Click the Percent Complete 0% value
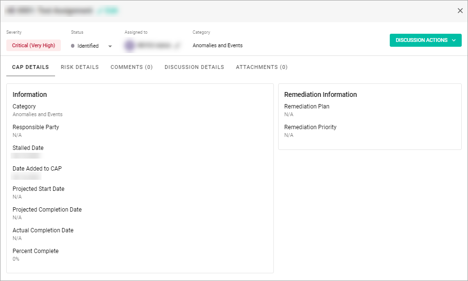 [x=16, y=259]
